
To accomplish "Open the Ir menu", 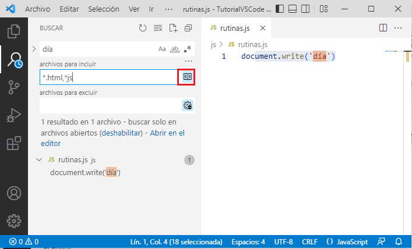I will [x=151, y=9].
